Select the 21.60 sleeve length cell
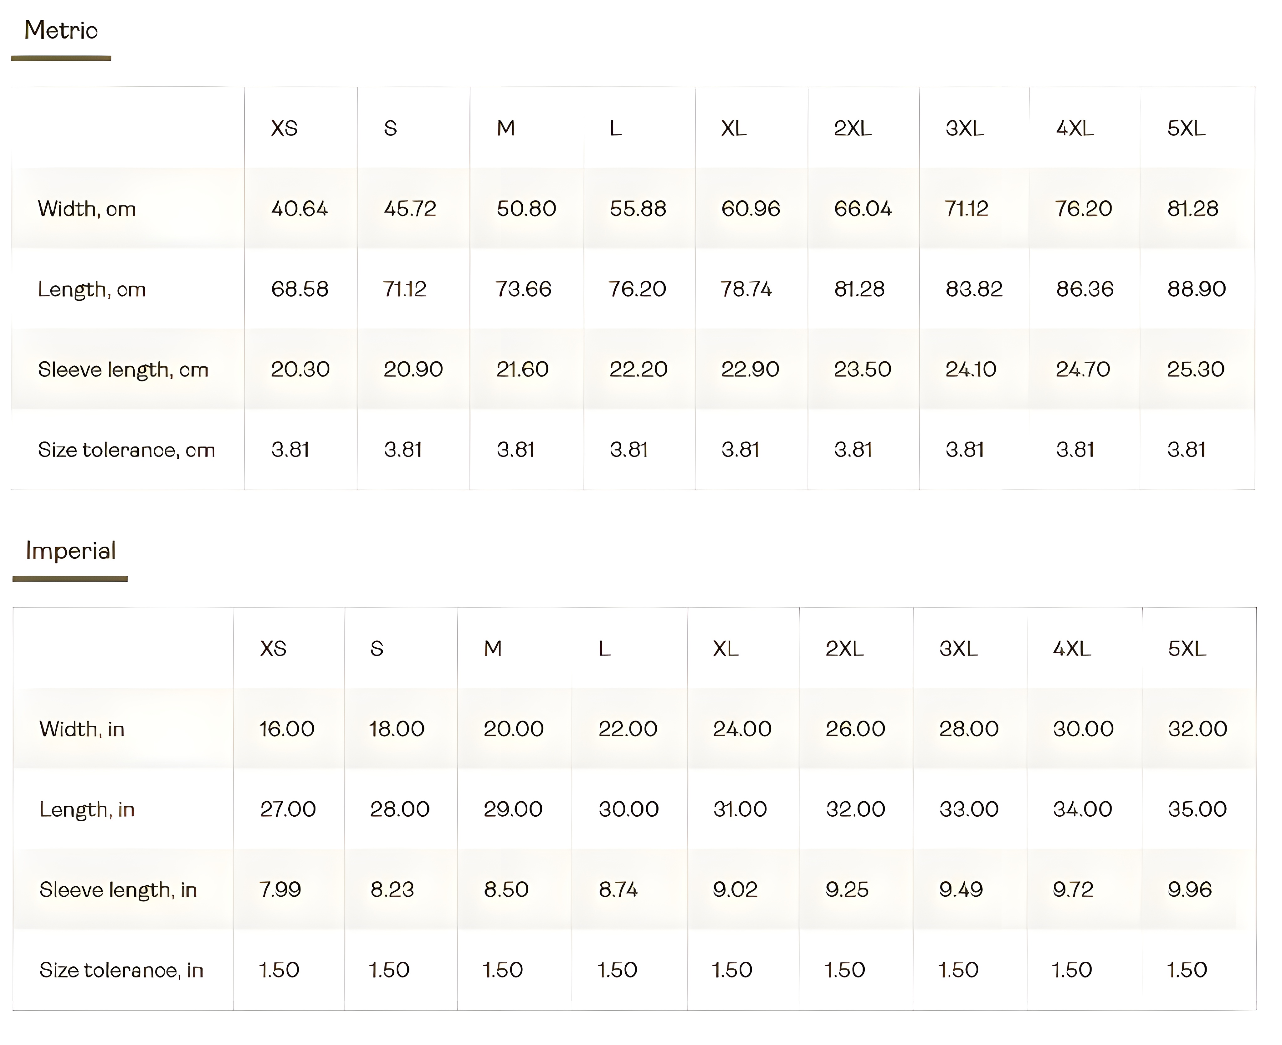 click(522, 370)
